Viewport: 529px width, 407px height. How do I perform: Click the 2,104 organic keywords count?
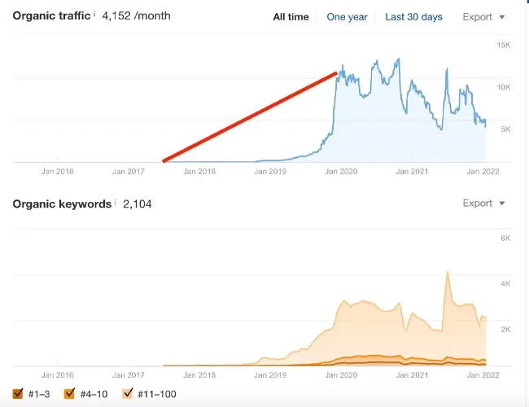pyautogui.click(x=137, y=203)
